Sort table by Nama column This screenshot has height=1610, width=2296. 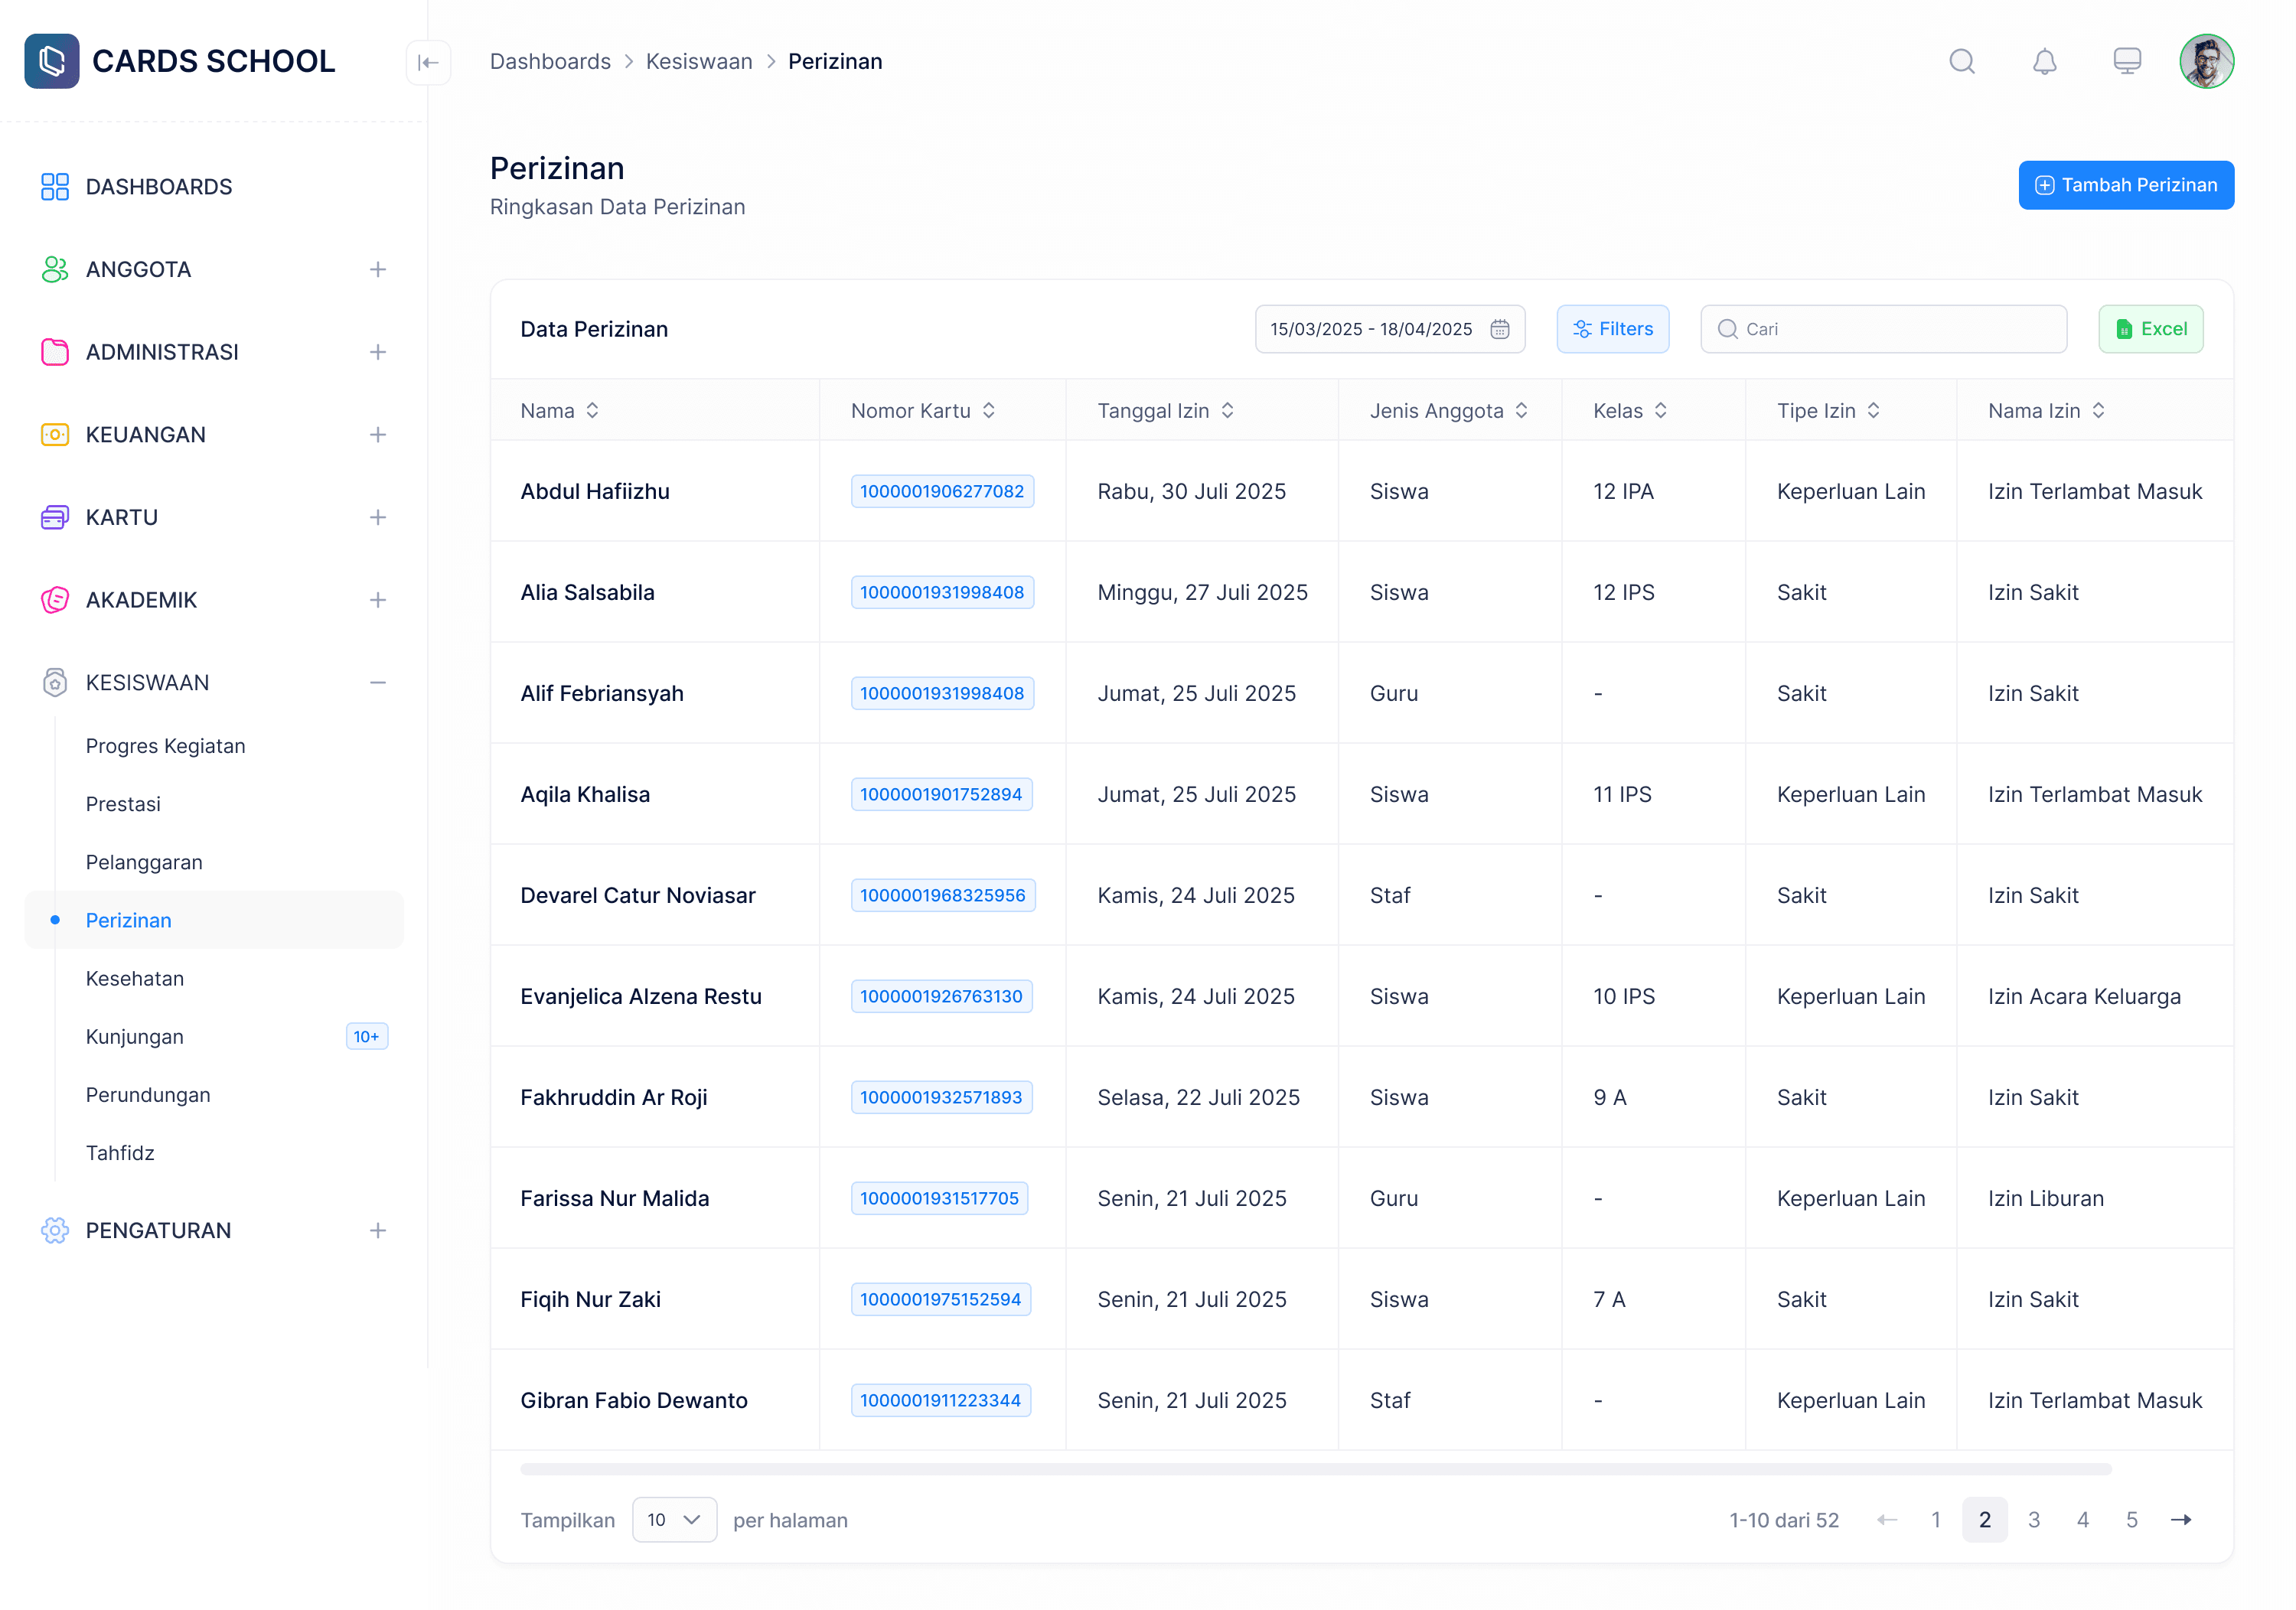coord(592,411)
